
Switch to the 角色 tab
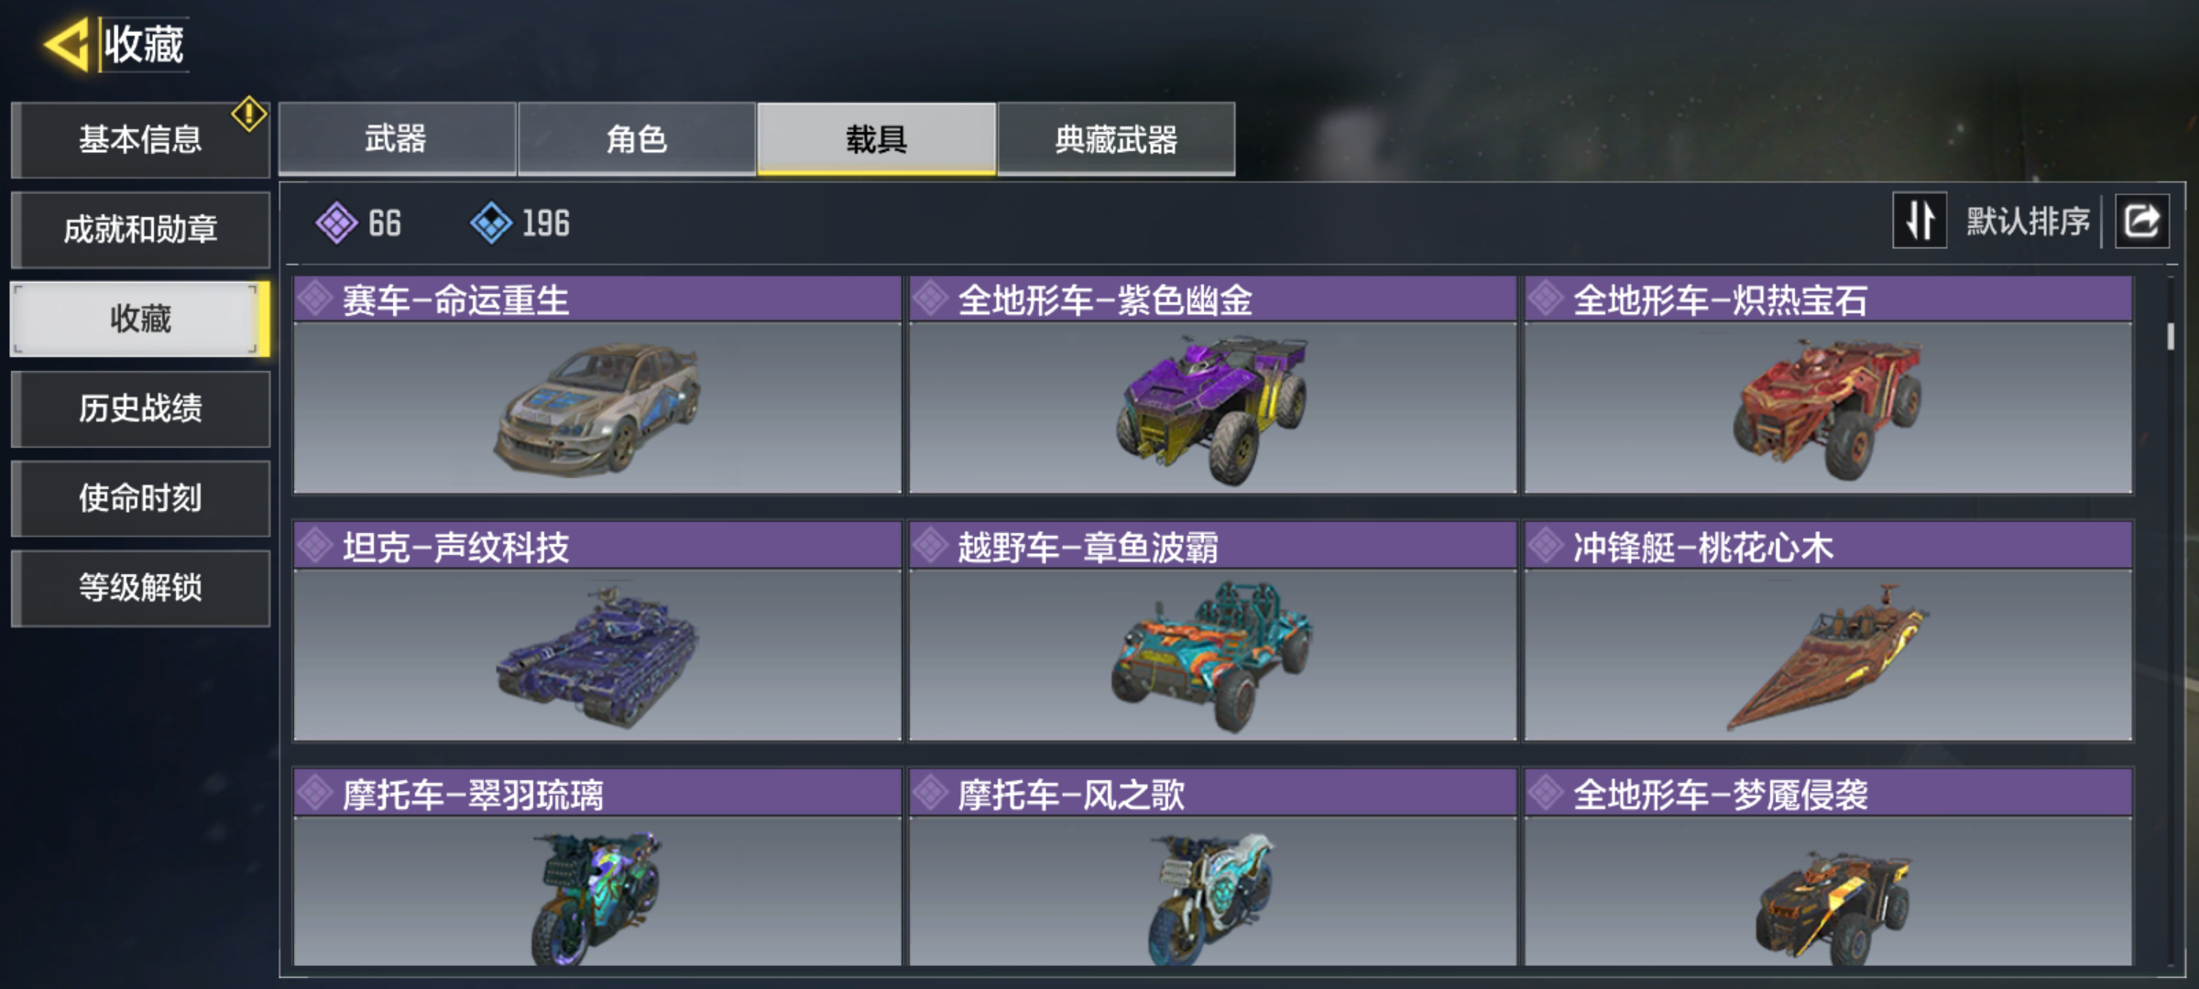coord(637,138)
